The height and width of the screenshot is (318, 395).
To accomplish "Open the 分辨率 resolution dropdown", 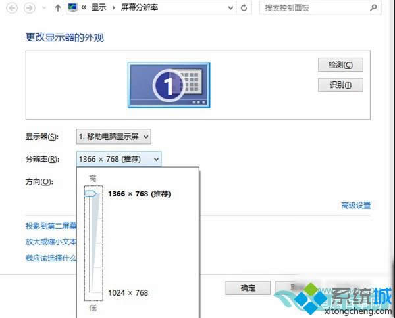I will tap(118, 159).
